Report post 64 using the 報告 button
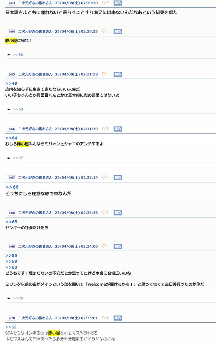The height and width of the screenshot is (344, 216). pyautogui.click(x=118, y=31)
